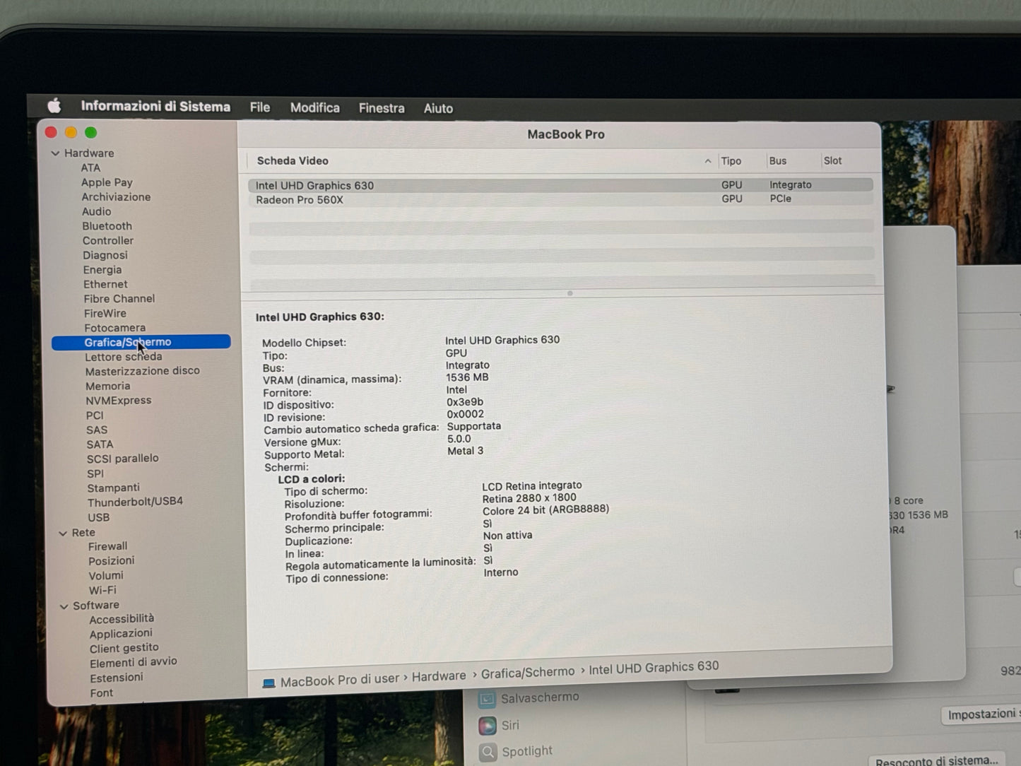The image size is (1021, 766).
Task: Click Intel UHD Graphics 630 path item
Action: 654,667
